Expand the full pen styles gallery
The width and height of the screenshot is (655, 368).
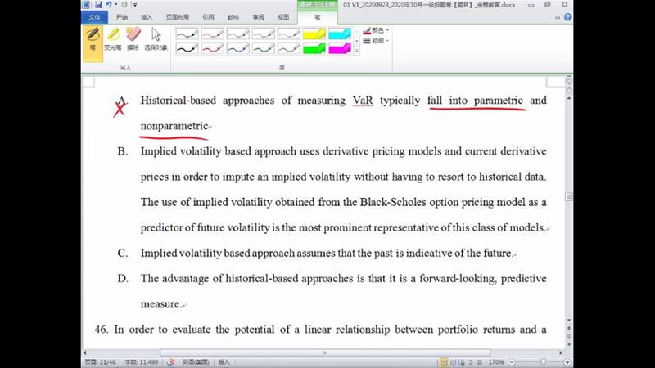click(x=357, y=51)
